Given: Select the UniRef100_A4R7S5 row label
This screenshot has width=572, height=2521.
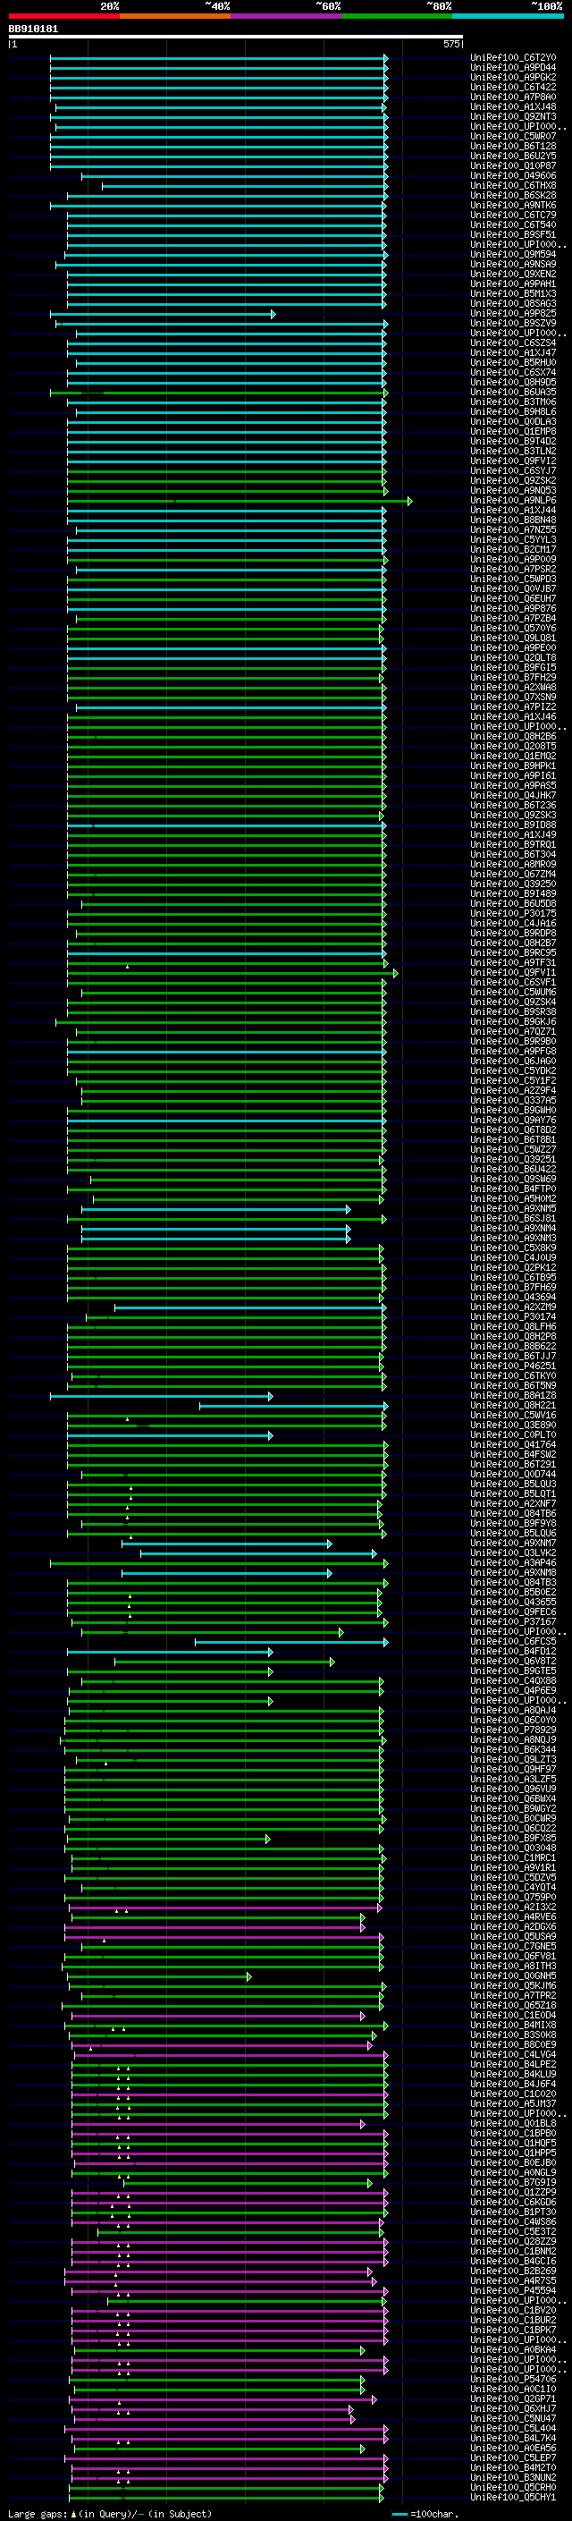Looking at the screenshot, I should [x=512, y=2280].
